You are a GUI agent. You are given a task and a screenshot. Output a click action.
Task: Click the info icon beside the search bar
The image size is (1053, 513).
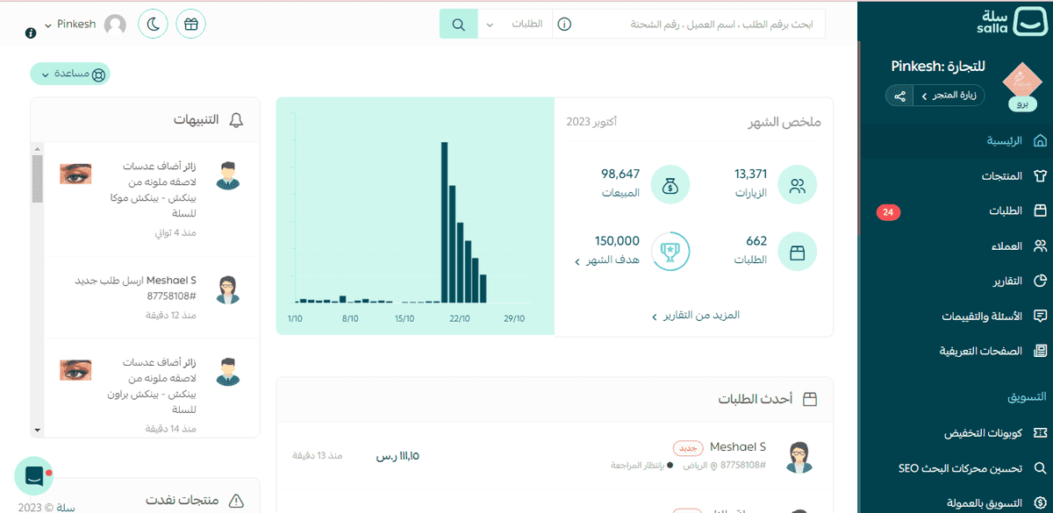pos(564,24)
